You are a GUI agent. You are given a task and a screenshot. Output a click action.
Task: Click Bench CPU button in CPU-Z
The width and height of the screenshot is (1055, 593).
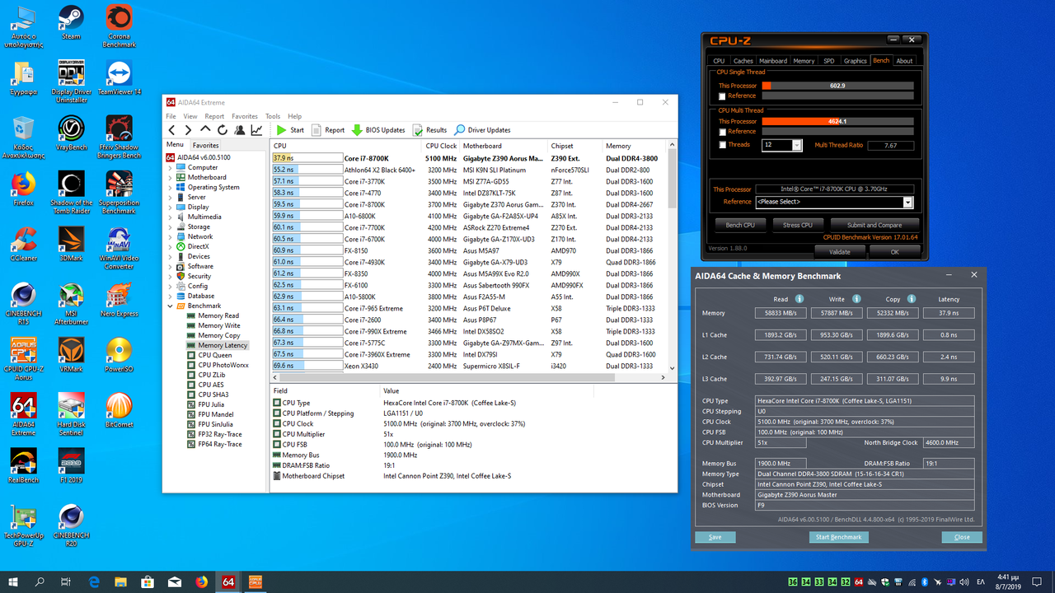(740, 225)
